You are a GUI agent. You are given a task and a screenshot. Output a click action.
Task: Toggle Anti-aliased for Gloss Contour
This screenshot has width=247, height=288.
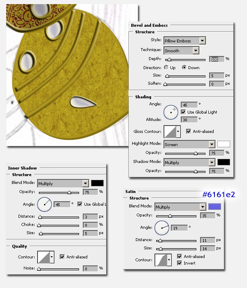tap(189, 131)
